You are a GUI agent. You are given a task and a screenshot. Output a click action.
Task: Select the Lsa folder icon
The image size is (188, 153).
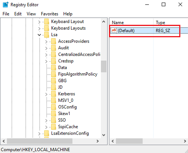pyautogui.click(x=47, y=35)
